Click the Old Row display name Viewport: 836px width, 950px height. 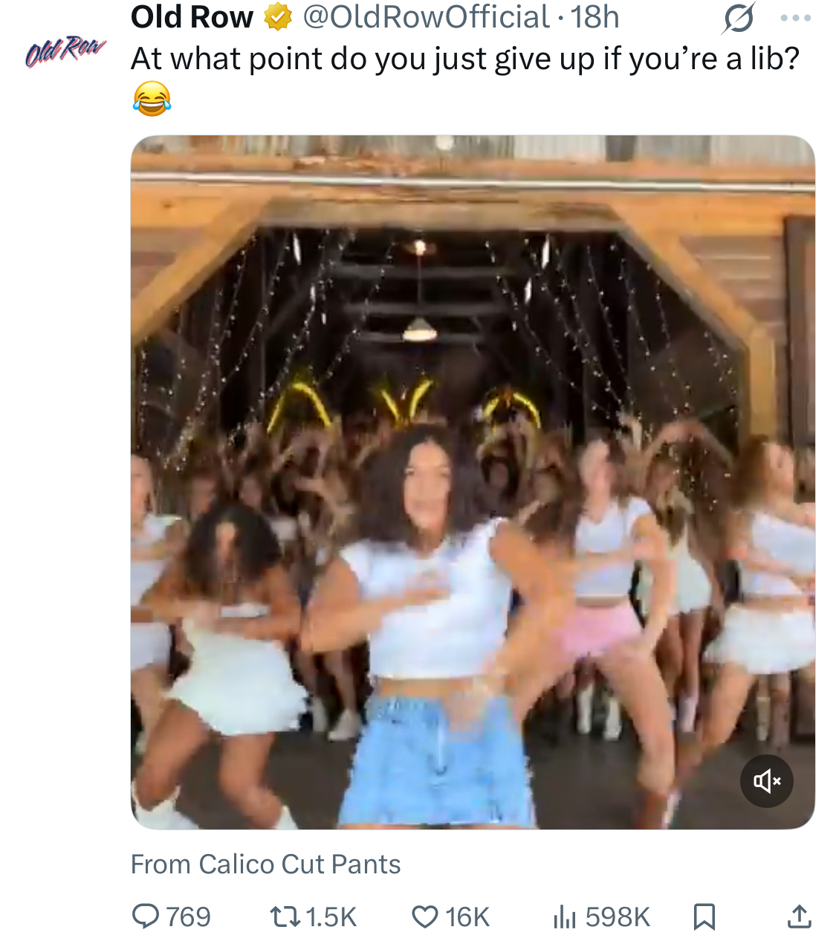tap(192, 17)
